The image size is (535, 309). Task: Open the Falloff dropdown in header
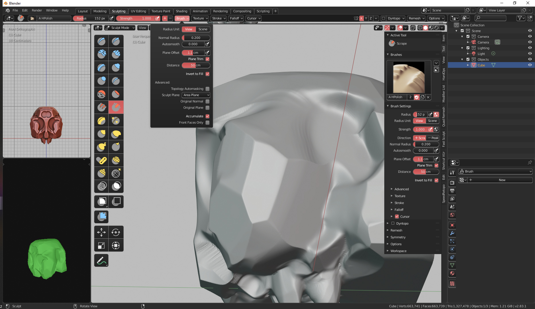236,18
